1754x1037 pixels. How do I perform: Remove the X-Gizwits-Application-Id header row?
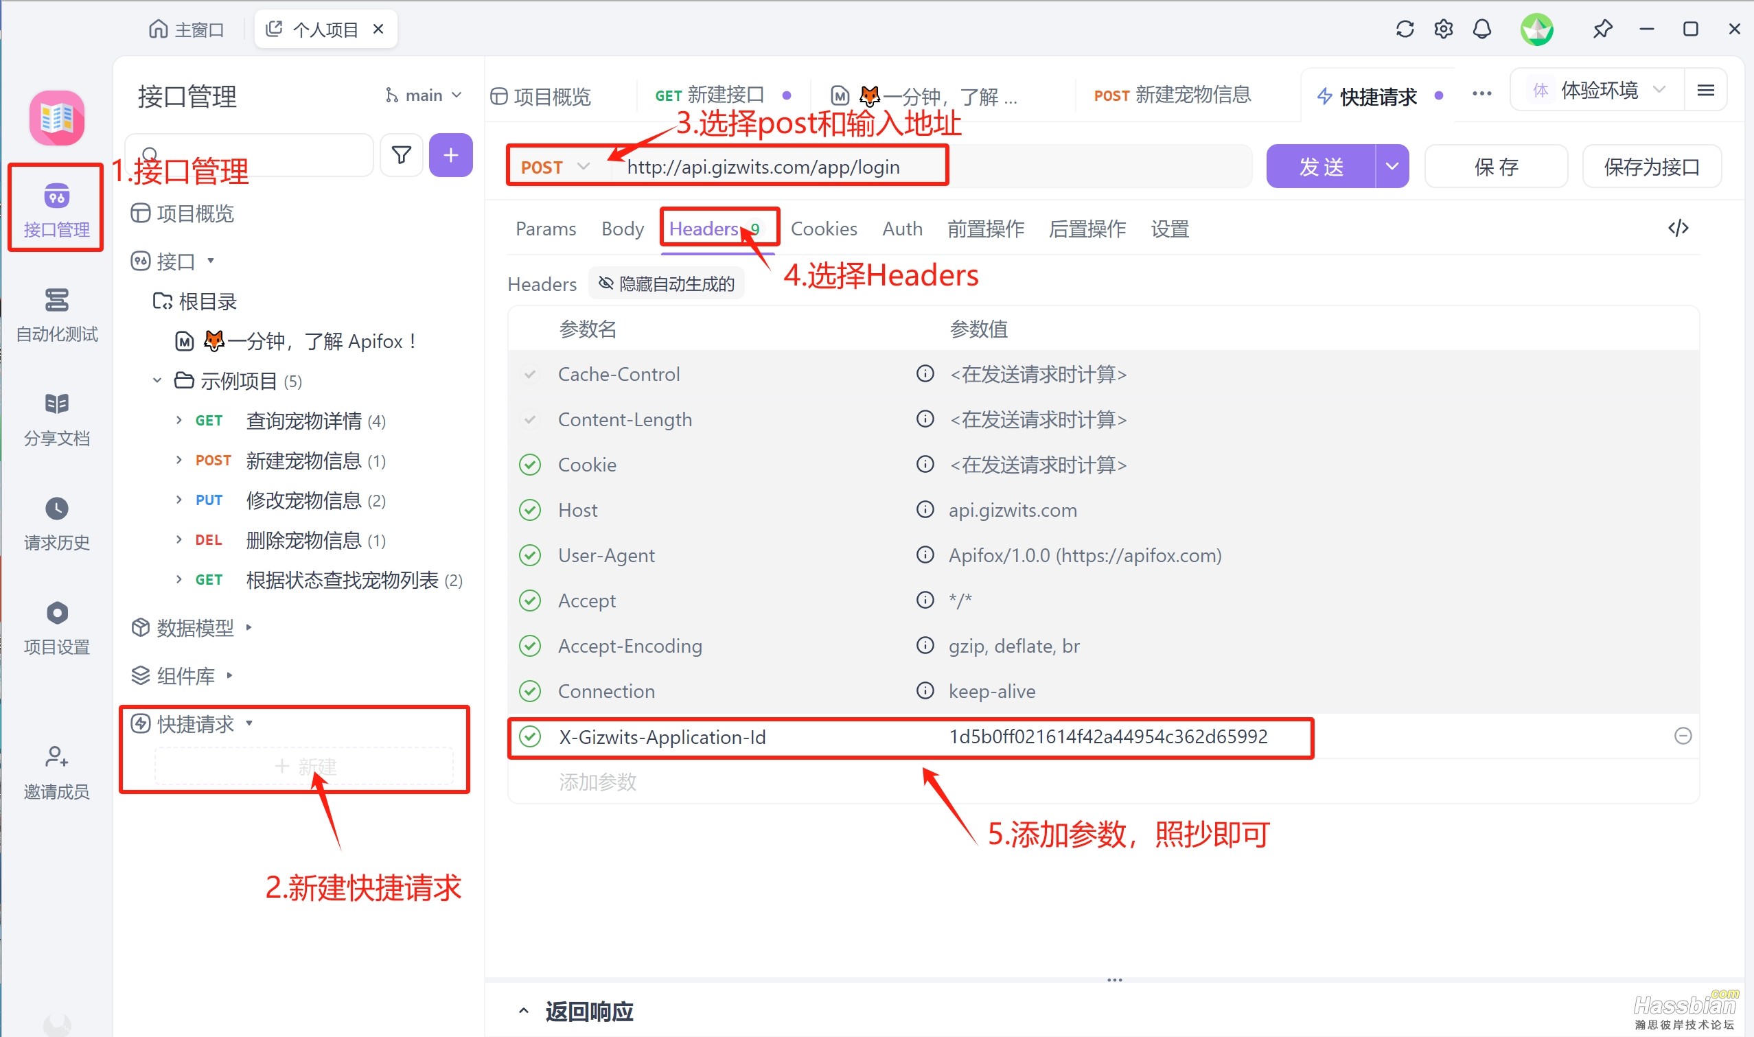point(1683,736)
